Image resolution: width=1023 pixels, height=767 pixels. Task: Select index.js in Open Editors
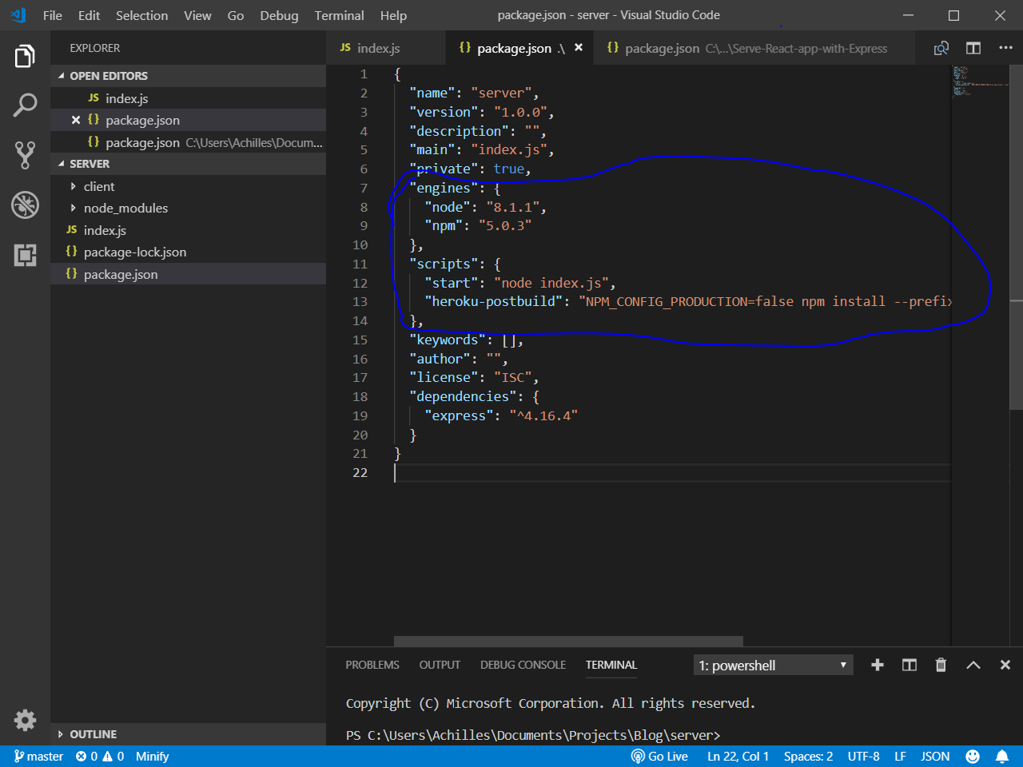[x=188, y=98]
